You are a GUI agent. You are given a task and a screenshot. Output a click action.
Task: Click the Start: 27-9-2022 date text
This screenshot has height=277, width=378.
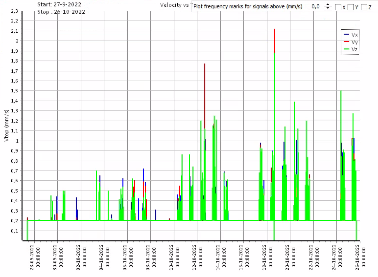[59, 4]
